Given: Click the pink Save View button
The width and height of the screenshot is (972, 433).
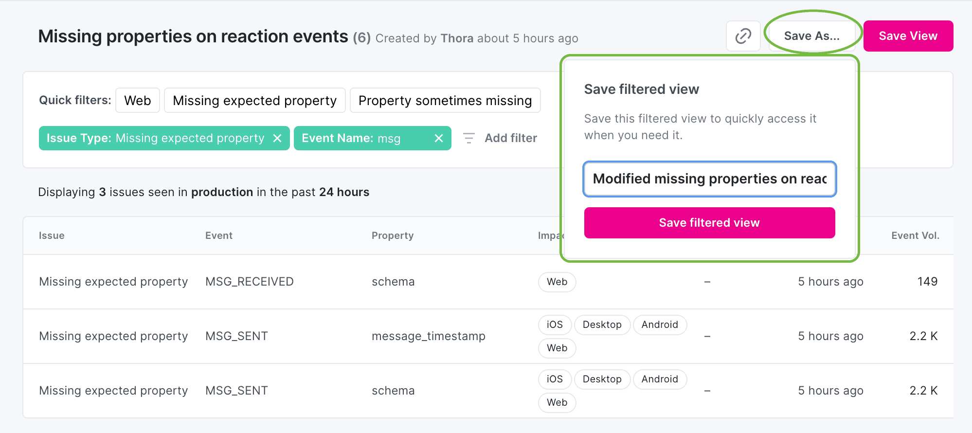Looking at the screenshot, I should [908, 36].
